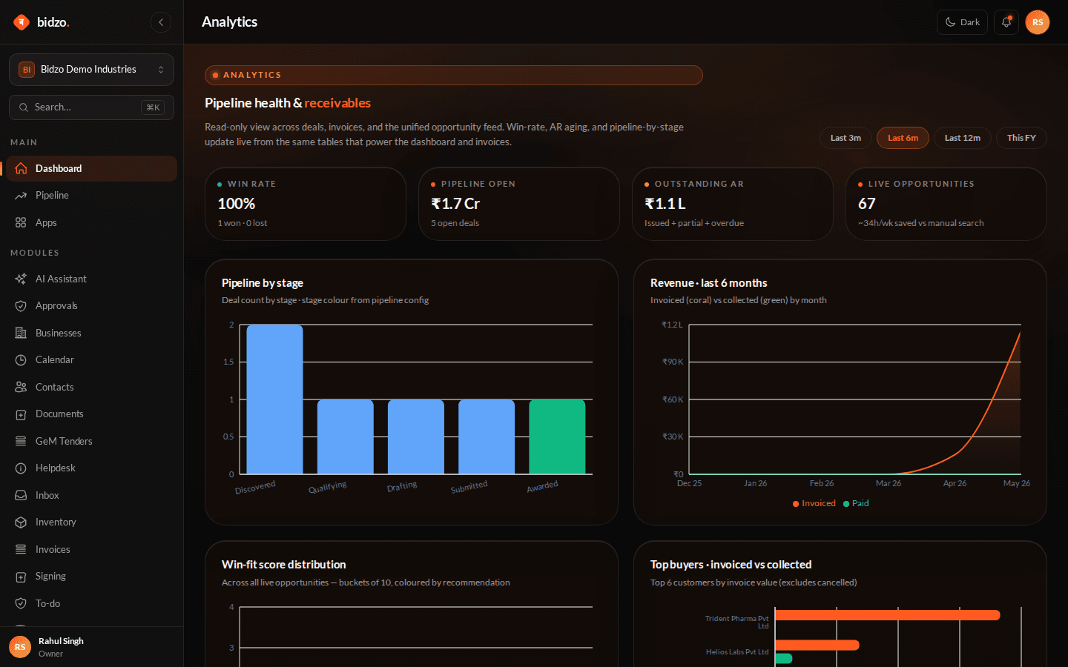Open the Apps menu item
This screenshot has width=1068, height=667.
click(91, 222)
